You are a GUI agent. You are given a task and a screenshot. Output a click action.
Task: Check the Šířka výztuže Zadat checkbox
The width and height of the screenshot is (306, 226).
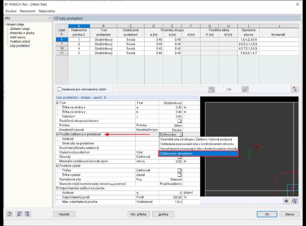pos(179,175)
